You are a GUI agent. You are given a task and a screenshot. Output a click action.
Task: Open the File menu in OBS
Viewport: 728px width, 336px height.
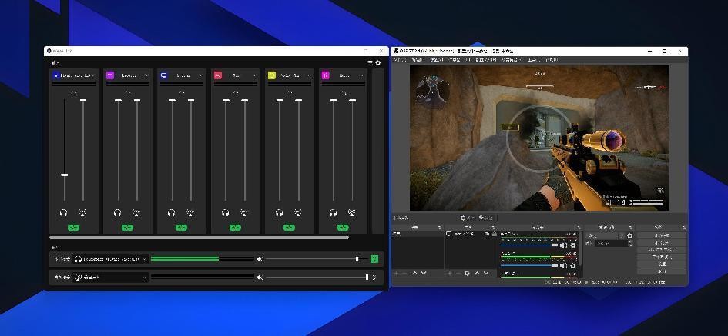coord(399,59)
